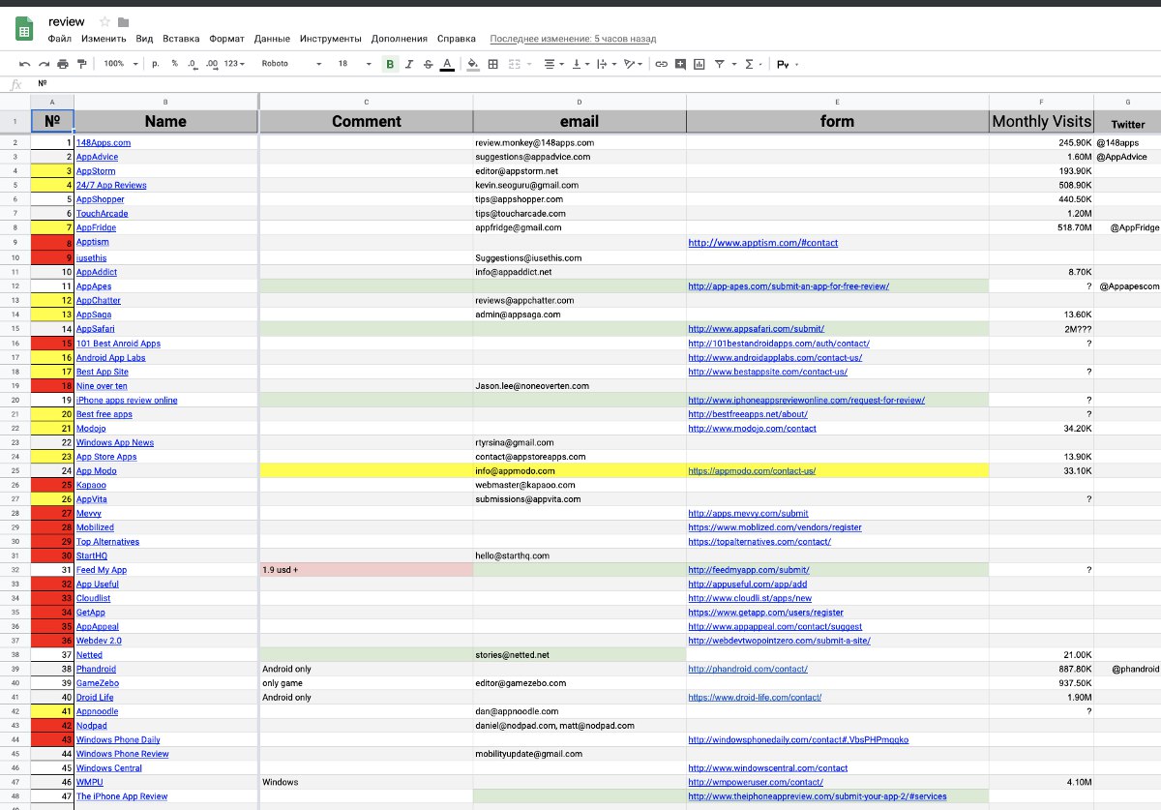
Task: Open the Файл menu
Action: click(x=59, y=39)
